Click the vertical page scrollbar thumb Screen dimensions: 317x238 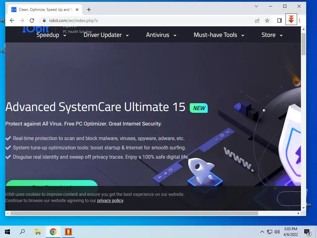coord(303,44)
